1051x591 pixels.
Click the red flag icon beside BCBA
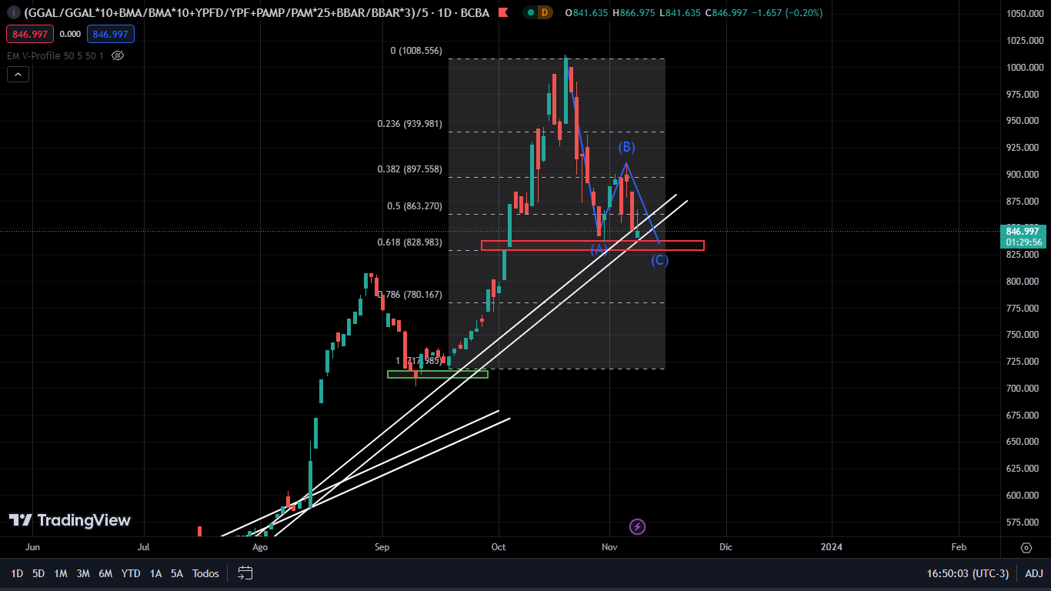502,13
